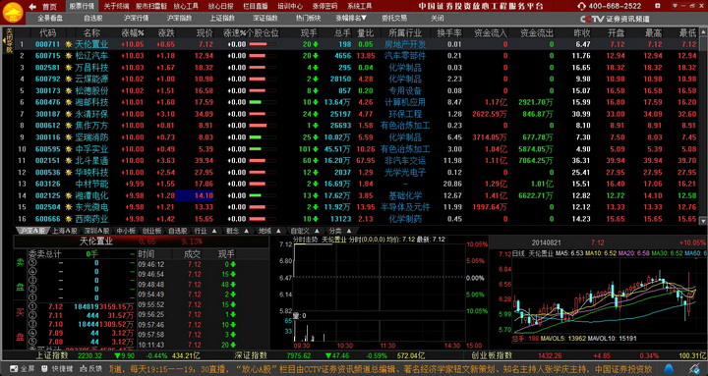The image size is (708, 376).
Task: Click the red pavilion logo icon
Action: pyautogui.click(x=13, y=13)
